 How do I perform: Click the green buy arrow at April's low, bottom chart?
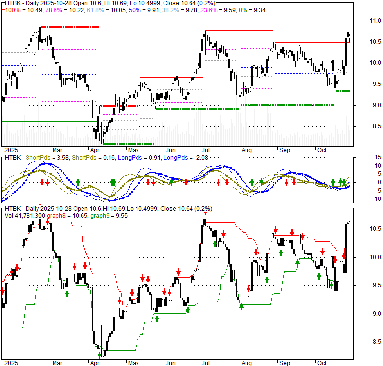point(99,355)
